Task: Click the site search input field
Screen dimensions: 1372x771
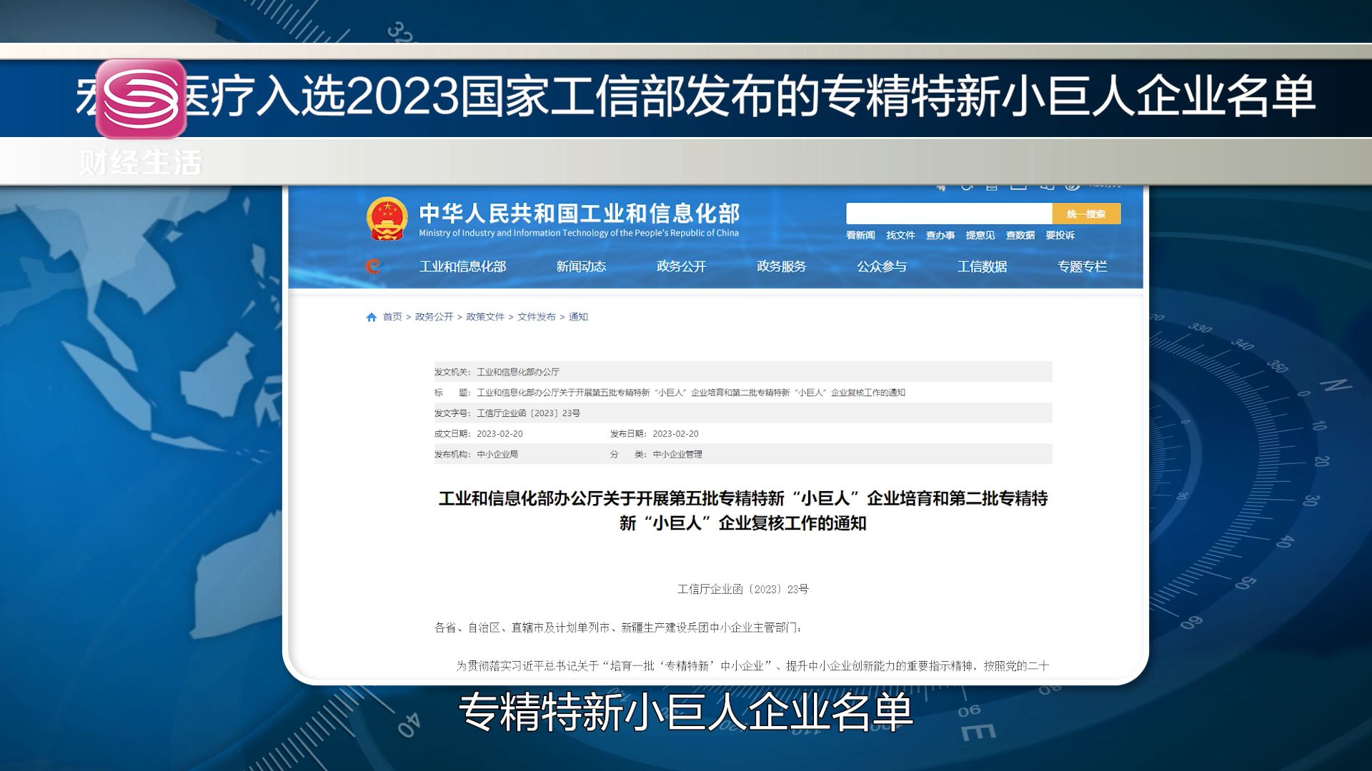Action: [948, 213]
